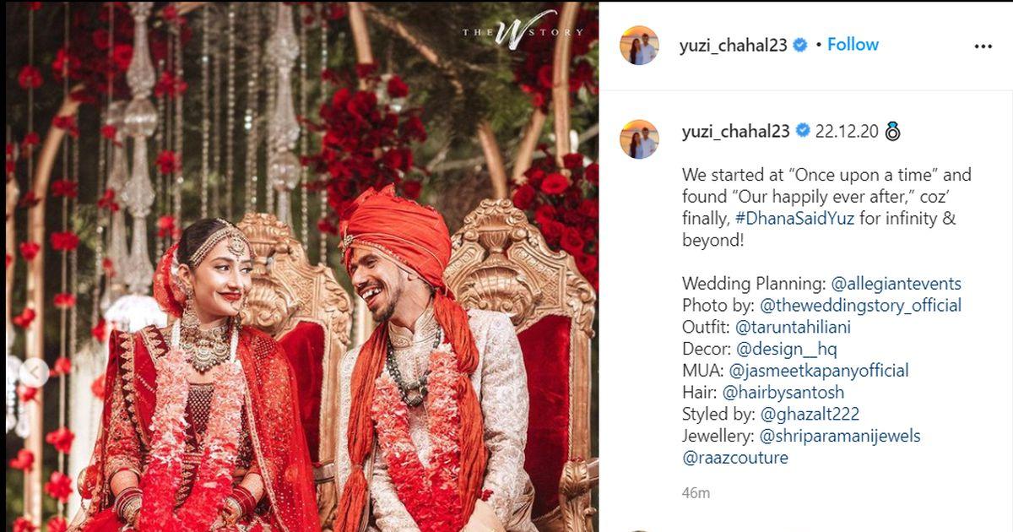Image resolution: width=1013 pixels, height=532 pixels.
Task: Click The W Story watermark logo
Action: [522, 31]
